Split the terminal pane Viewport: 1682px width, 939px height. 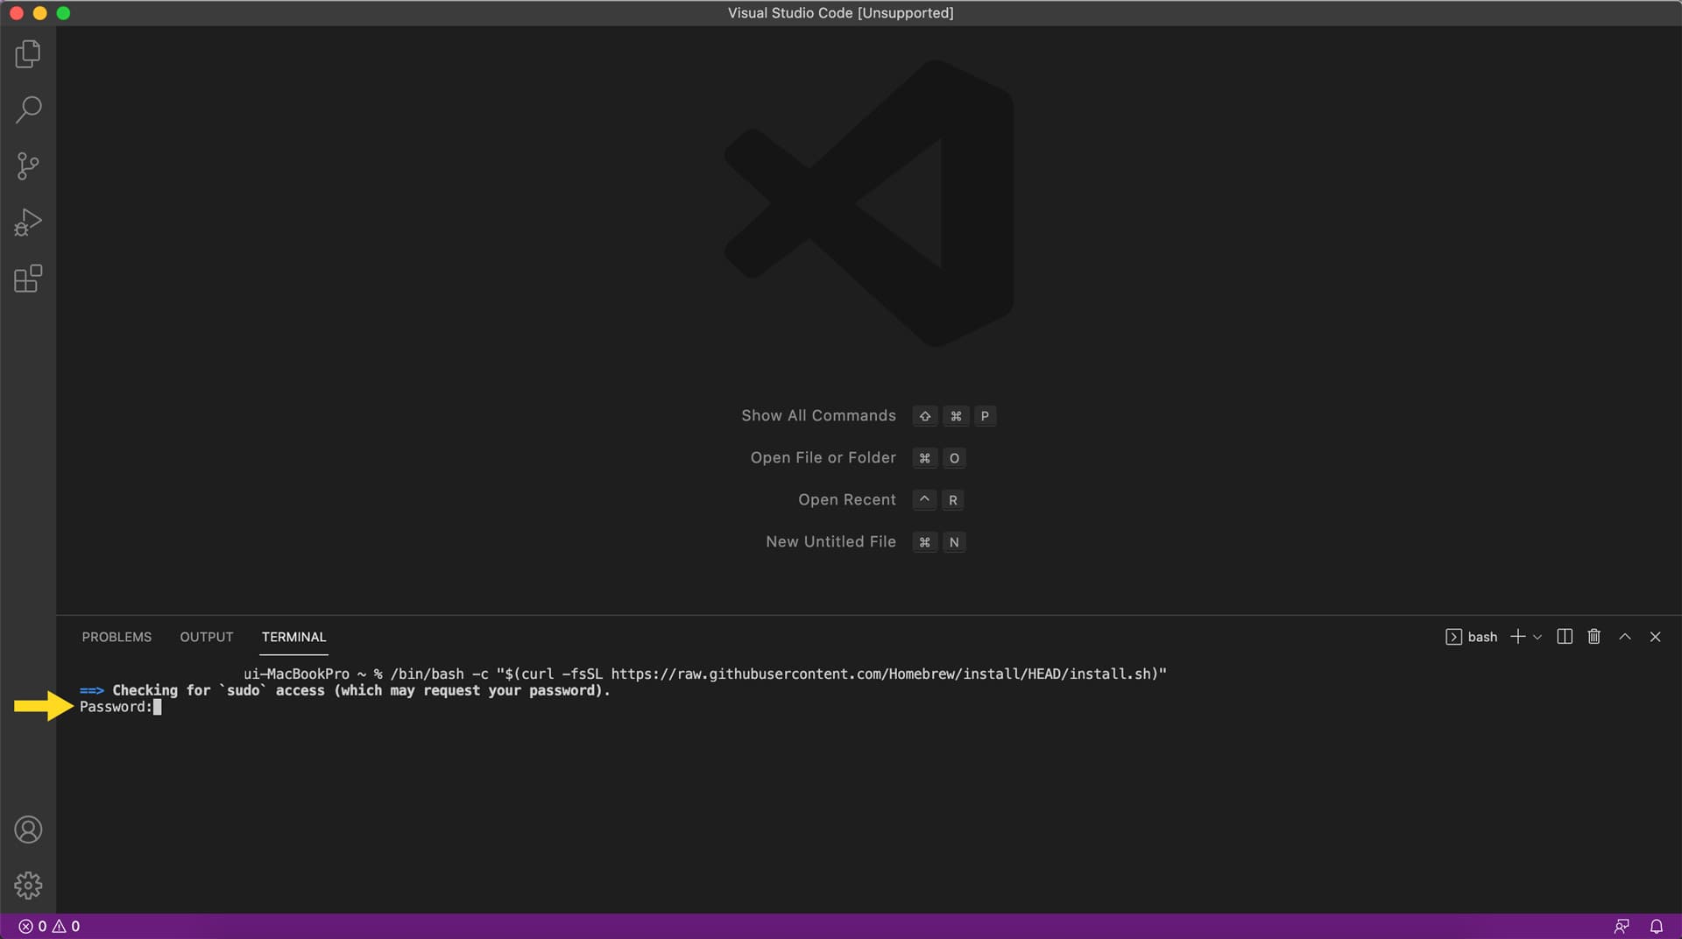(1564, 637)
